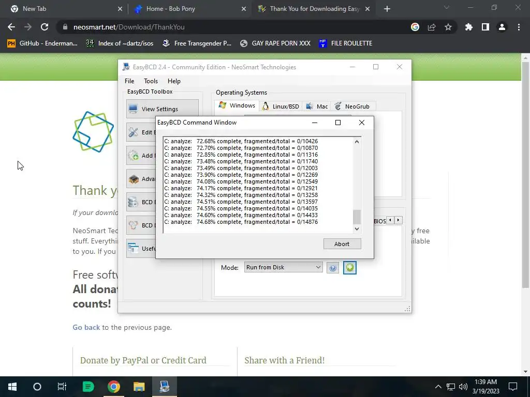Screen dimensions: 530x397
Task: Switch to the Linux/BSD tab
Action: click(x=281, y=106)
